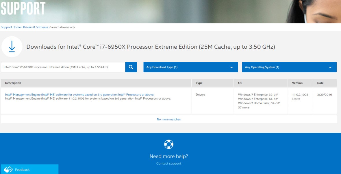This screenshot has height=174, width=341.
Task: Open the Any Download Type filter
Action: point(191,67)
